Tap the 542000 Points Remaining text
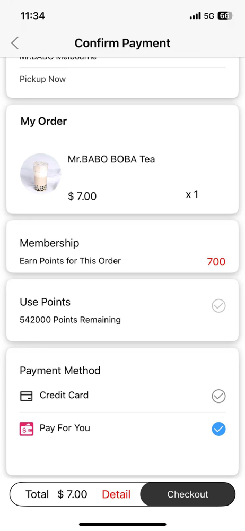 70,320
